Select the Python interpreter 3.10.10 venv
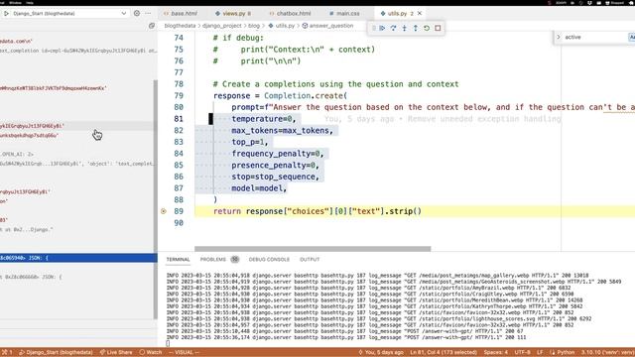This screenshot has width=635, height=357. [608, 352]
